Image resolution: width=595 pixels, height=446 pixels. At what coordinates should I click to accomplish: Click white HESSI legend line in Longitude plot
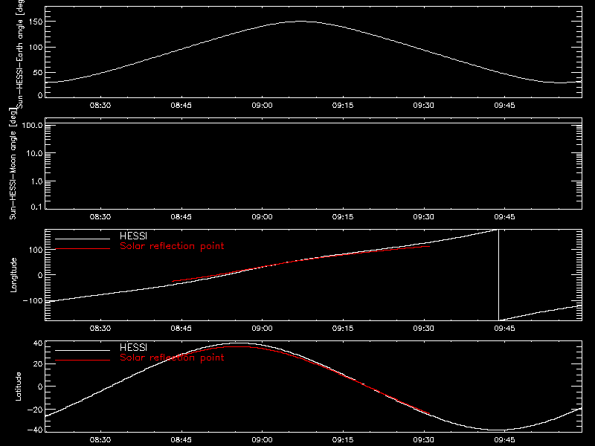pyautogui.click(x=83, y=239)
